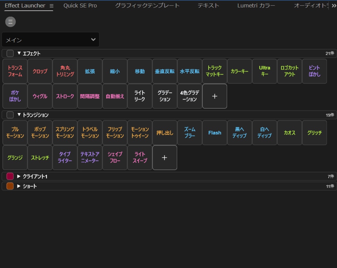Open Effect Launcher panel menu icon
This screenshot has width=337, height=268.
[x=51, y=6]
